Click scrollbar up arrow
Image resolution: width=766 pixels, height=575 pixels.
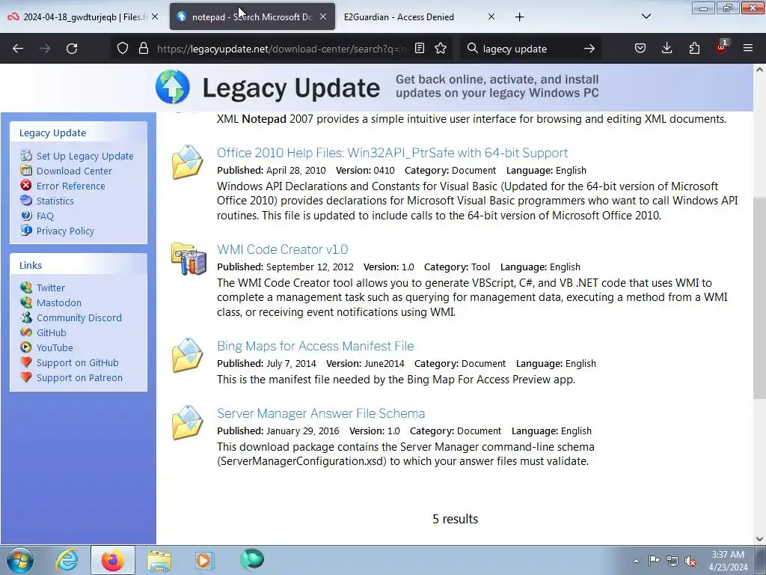coord(759,70)
